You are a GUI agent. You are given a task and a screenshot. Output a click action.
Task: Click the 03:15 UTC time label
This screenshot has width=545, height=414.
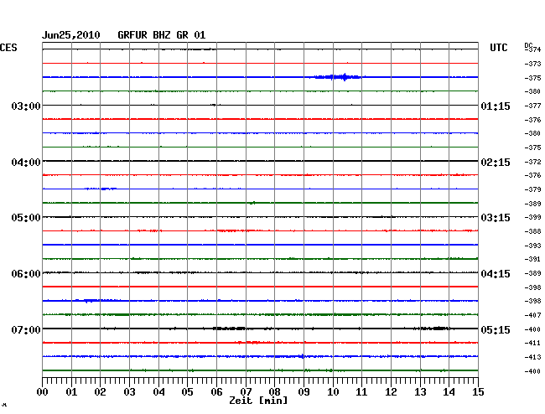click(496, 218)
